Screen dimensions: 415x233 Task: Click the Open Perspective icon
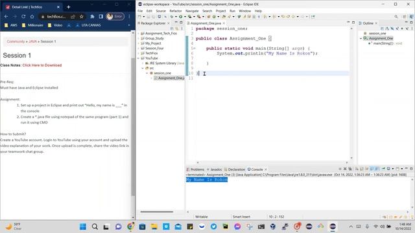pyautogui.click(x=405, y=17)
